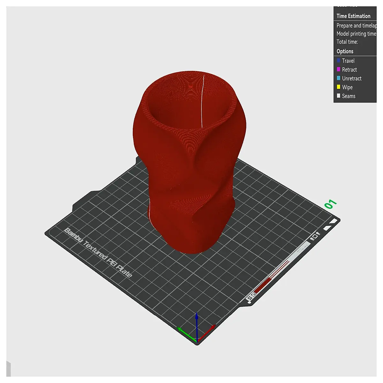
Task: Click the green "01" plate number
Action: pos(331,204)
